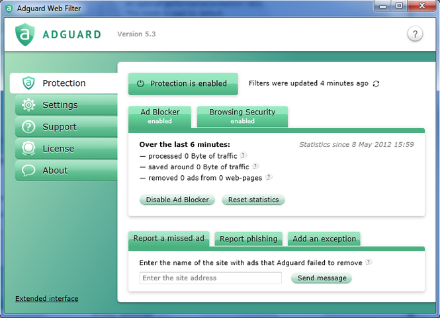Click the speech bubble icon beside About

(28, 170)
